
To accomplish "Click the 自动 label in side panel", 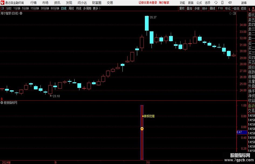I will click(x=251, y=106).
